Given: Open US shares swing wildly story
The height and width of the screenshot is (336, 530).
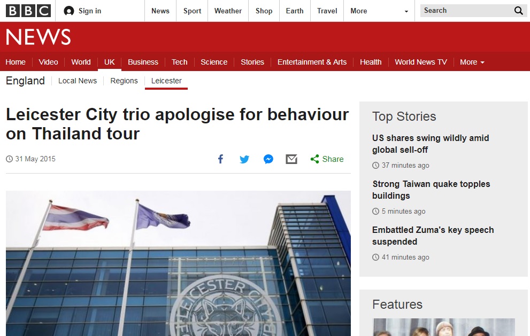Looking at the screenshot, I should 431,144.
